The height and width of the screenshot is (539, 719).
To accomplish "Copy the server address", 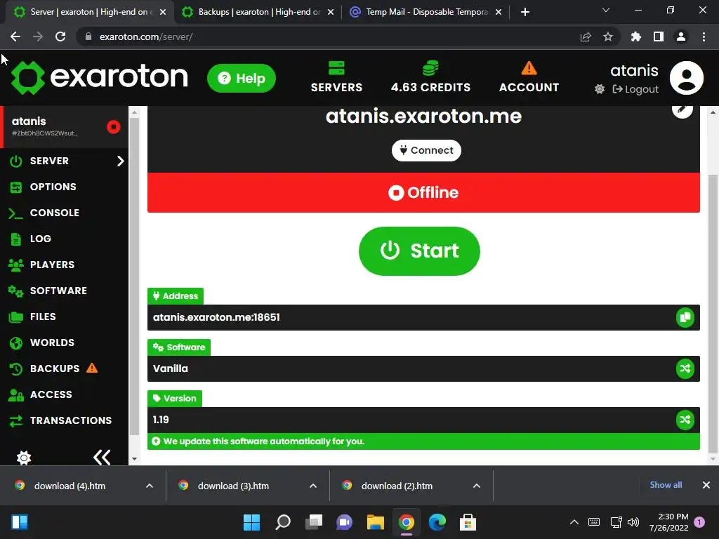I will coord(685,318).
